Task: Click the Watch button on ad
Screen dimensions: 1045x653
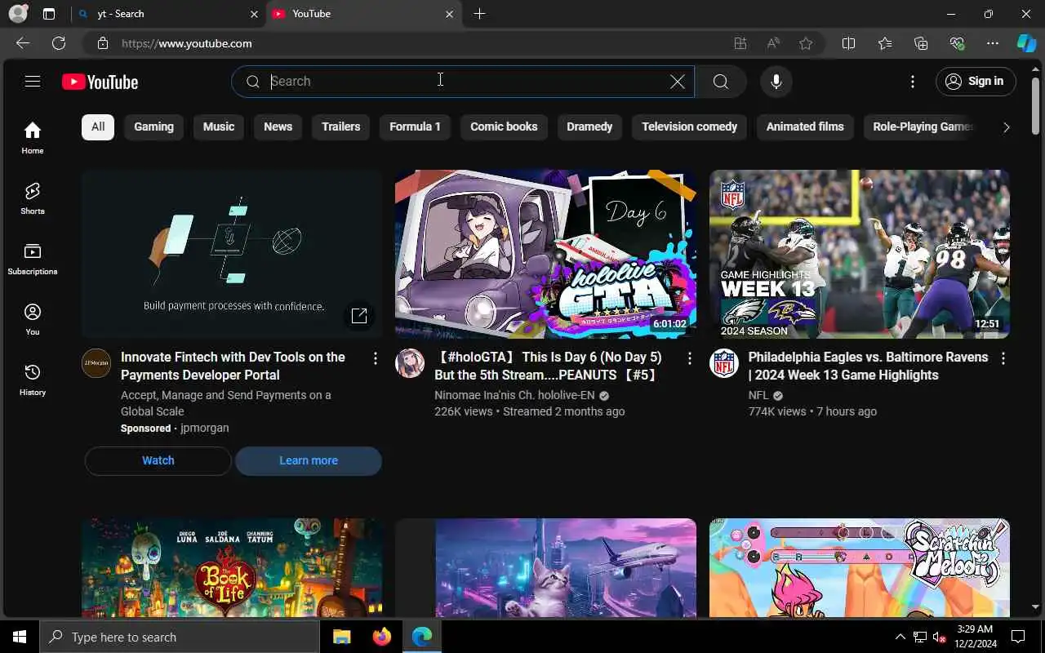Action: pos(158,460)
